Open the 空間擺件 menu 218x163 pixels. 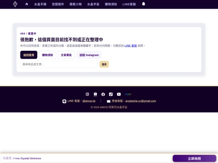pos(58,4)
